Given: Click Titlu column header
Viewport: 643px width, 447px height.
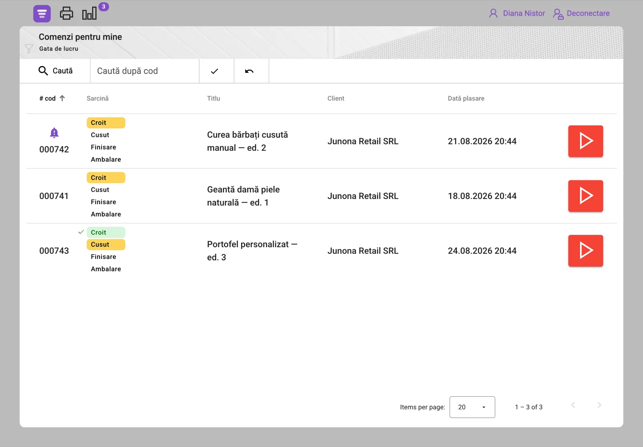Looking at the screenshot, I should [x=213, y=98].
